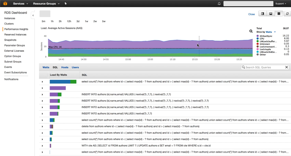Screen dimensions: 291x156
Task: Switch to split horizontal layout icon
Action: coord(271,13)
